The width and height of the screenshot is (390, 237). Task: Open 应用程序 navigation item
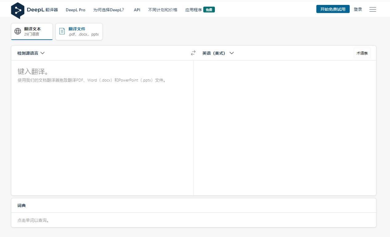(x=194, y=10)
